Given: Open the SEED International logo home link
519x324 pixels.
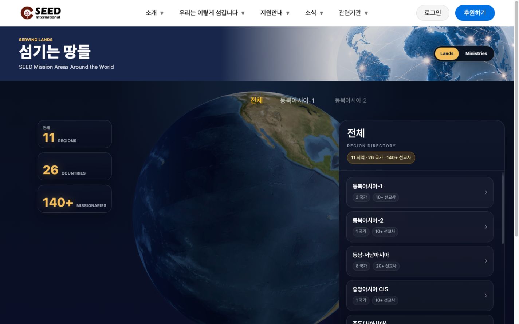Looking at the screenshot, I should (x=41, y=13).
